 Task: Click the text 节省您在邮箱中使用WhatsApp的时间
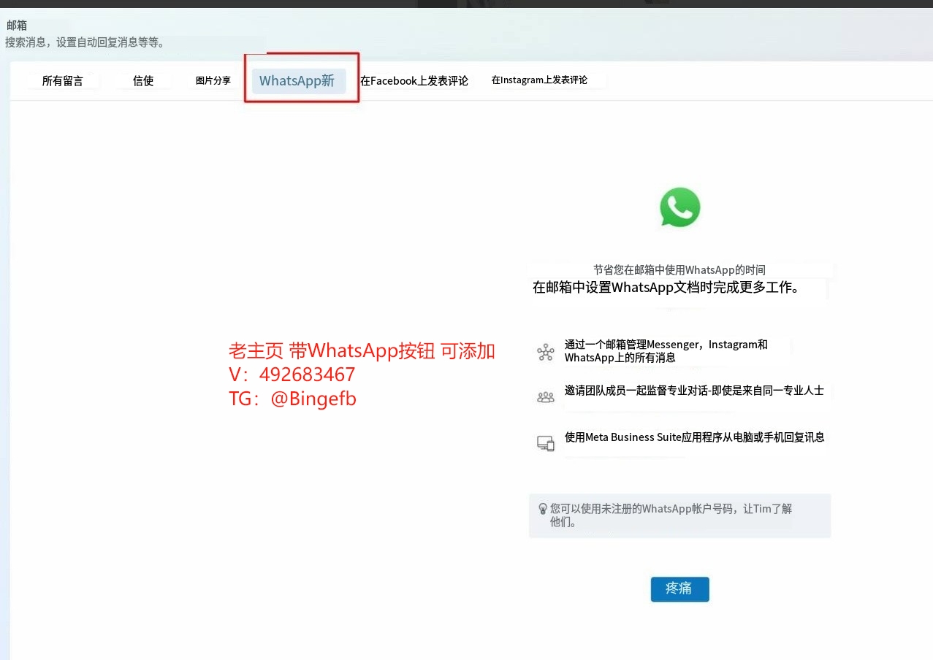click(x=679, y=270)
